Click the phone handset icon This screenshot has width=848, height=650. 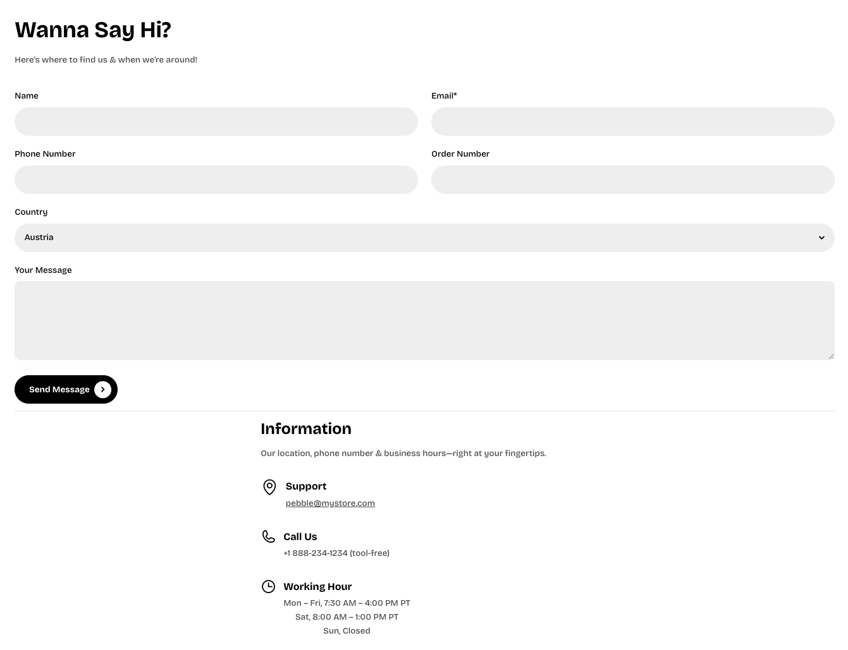[268, 536]
